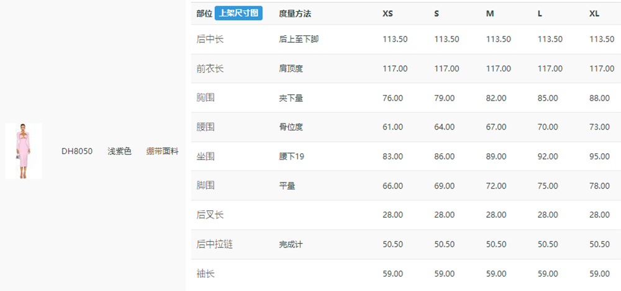
Task: Click 胸围 XS value 76.00
Action: [x=393, y=98]
